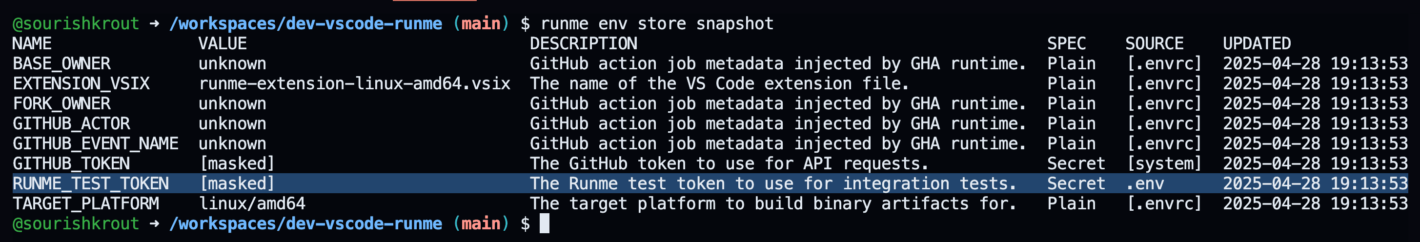Click the FORK_OWNER variable name

62,103
